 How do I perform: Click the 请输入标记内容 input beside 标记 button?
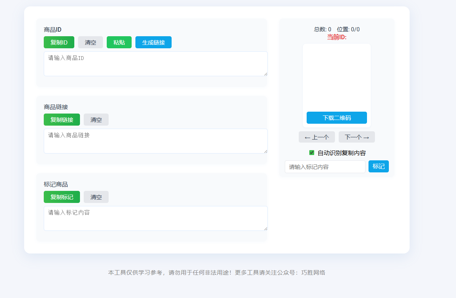pyautogui.click(x=325, y=167)
